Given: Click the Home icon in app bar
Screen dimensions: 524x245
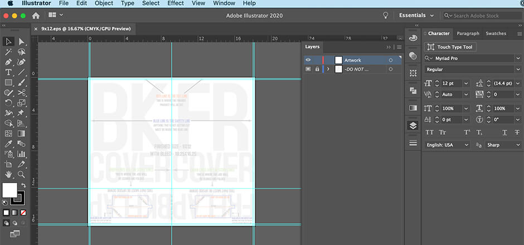Looking at the screenshot, I should click(36, 16).
